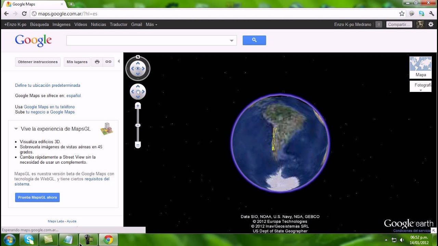438x246 pixels.
Task: Open the user profile avatar picture
Action: pyautogui.click(x=420, y=24)
